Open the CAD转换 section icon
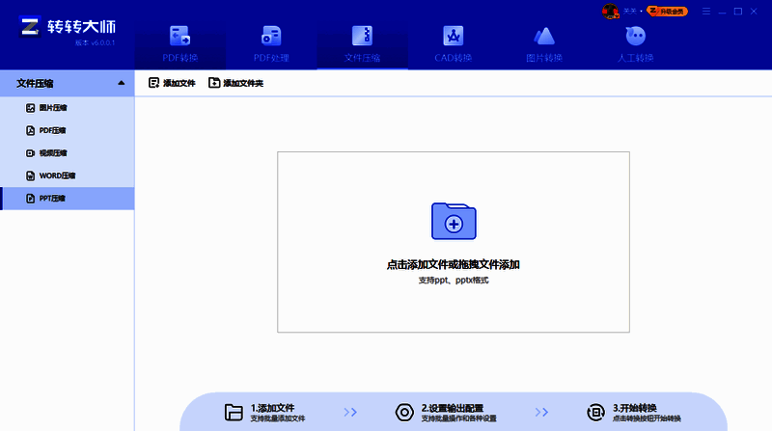The height and width of the screenshot is (431, 772). coord(453,37)
